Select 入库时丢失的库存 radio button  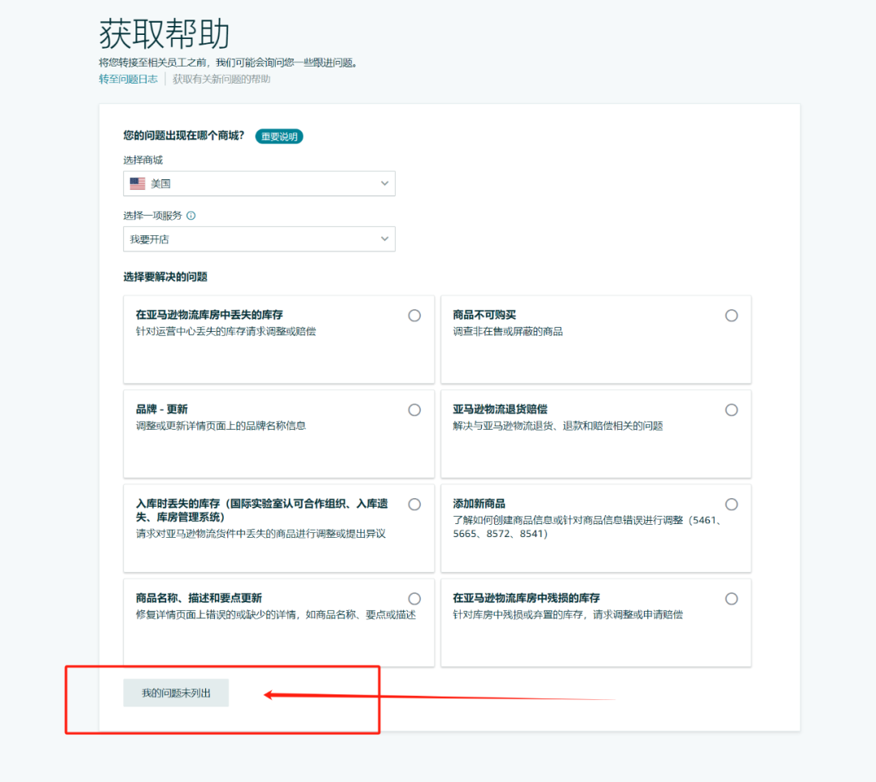click(414, 504)
